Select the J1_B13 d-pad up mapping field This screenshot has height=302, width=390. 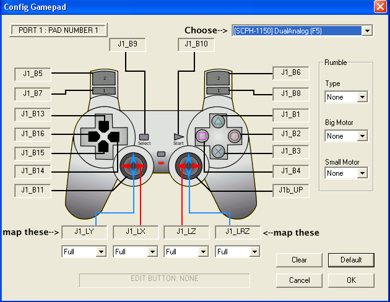point(33,114)
